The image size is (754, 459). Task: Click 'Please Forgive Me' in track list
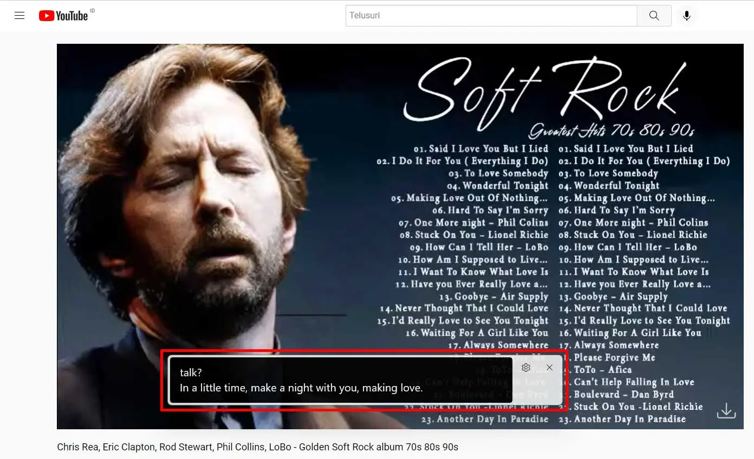pos(614,357)
